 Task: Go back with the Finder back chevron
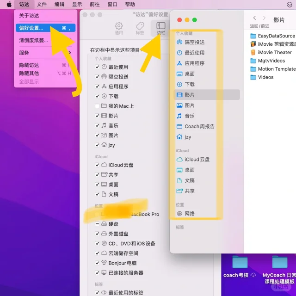pyautogui.click(x=255, y=18)
